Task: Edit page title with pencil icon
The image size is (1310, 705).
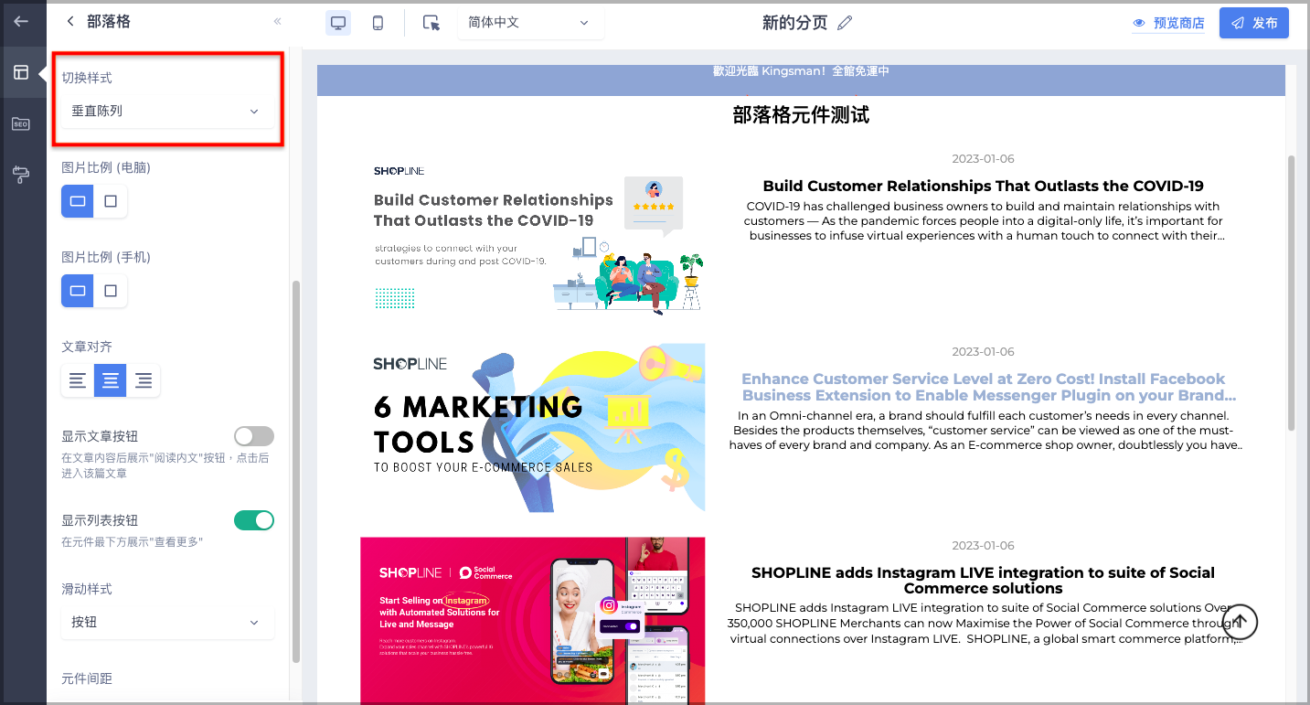Action: pyautogui.click(x=845, y=23)
